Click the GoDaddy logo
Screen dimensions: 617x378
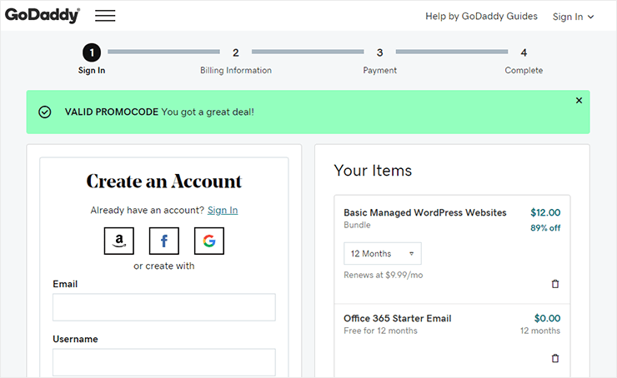coord(42,15)
